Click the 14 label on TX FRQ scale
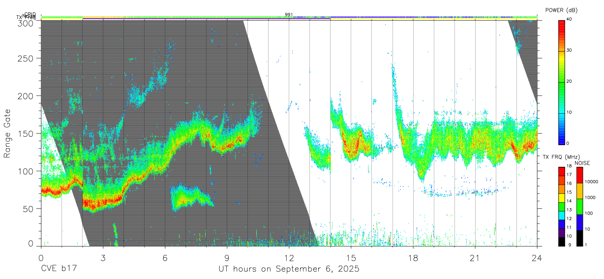 click(570, 201)
